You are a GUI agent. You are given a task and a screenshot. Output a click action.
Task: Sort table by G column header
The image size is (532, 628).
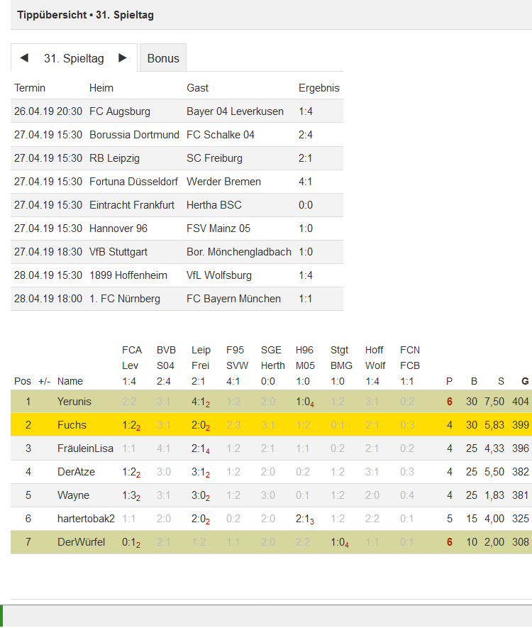click(525, 381)
